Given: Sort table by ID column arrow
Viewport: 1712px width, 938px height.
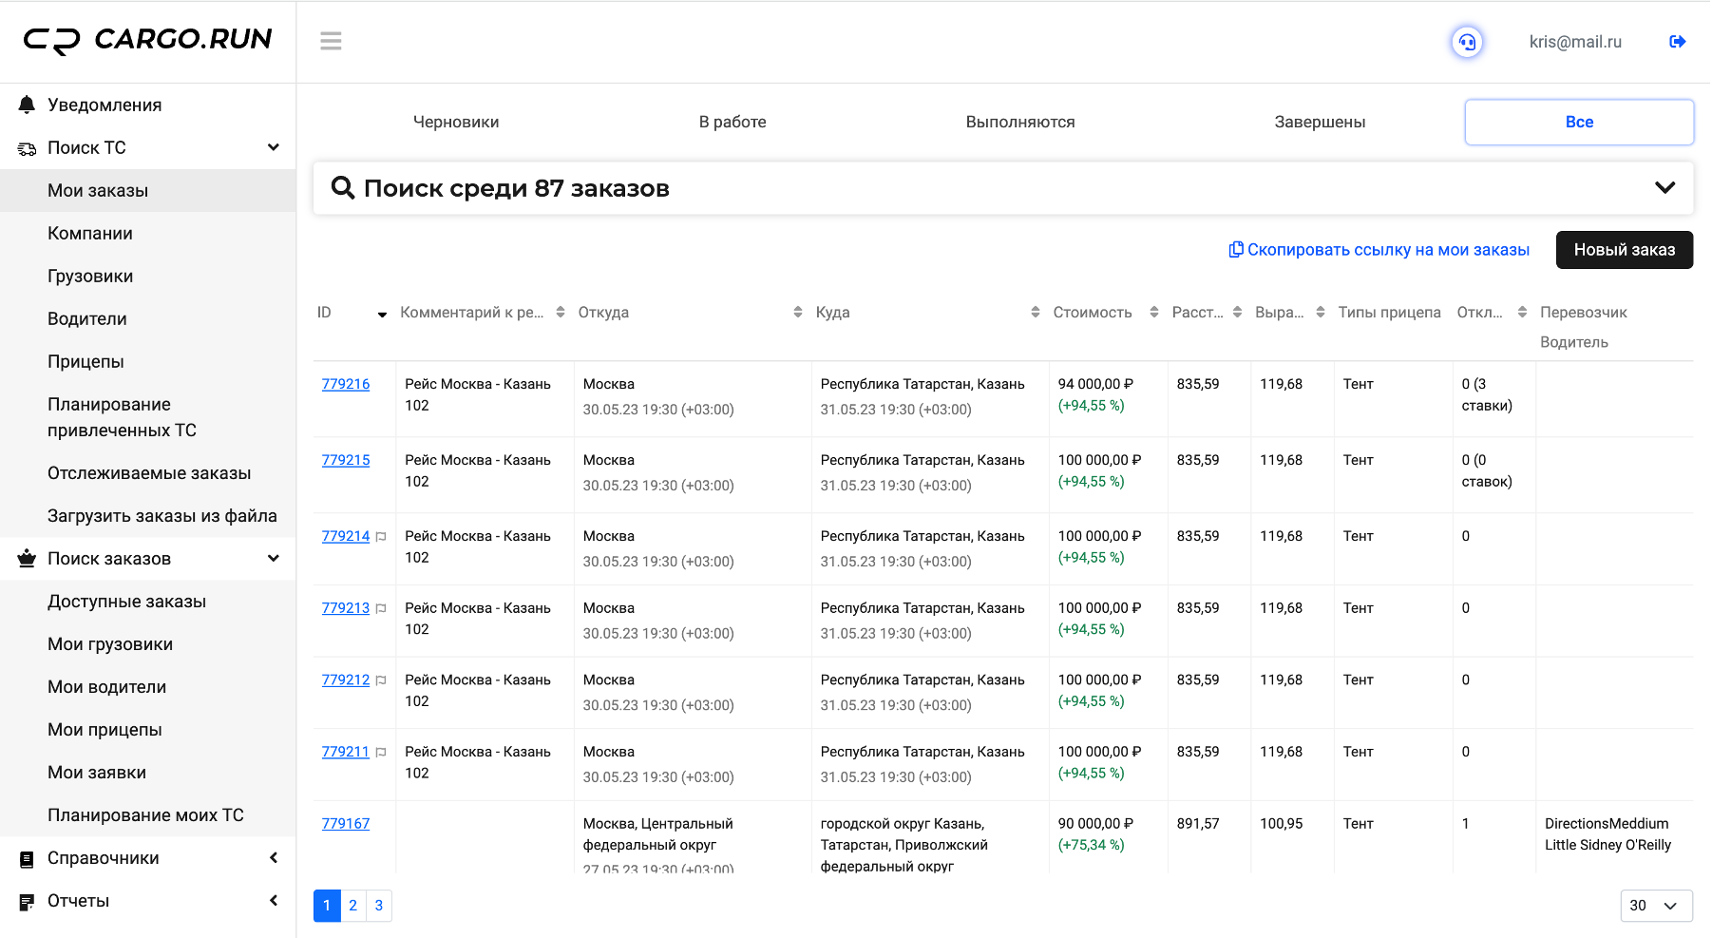Looking at the screenshot, I should 382,315.
